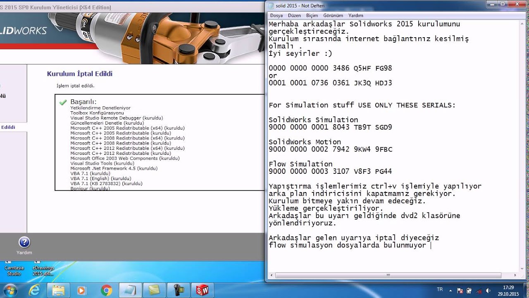This screenshot has width=529, height=298.
Task: Open the Dosya menu in Notepad
Action: 276,15
